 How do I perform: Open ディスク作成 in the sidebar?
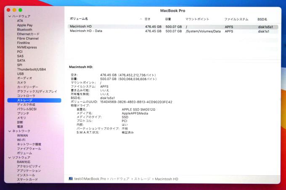click(x=26, y=105)
